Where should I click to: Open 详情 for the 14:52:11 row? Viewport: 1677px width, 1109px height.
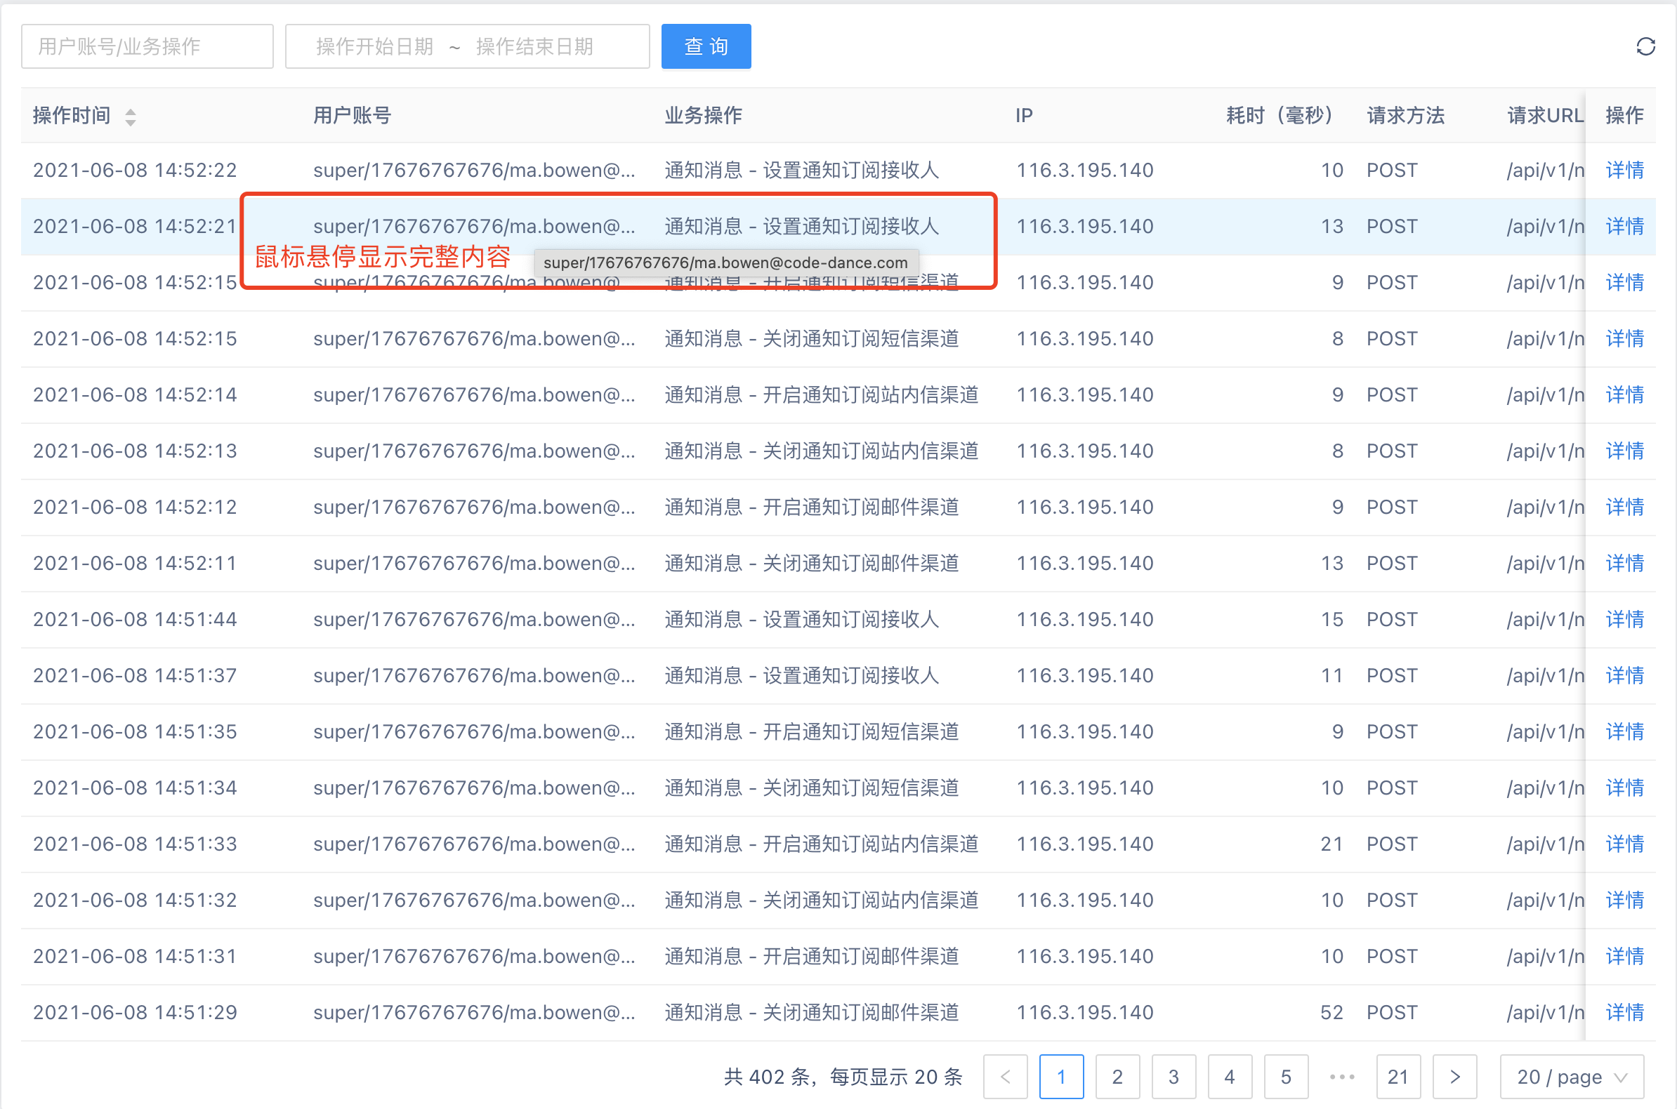(1624, 564)
